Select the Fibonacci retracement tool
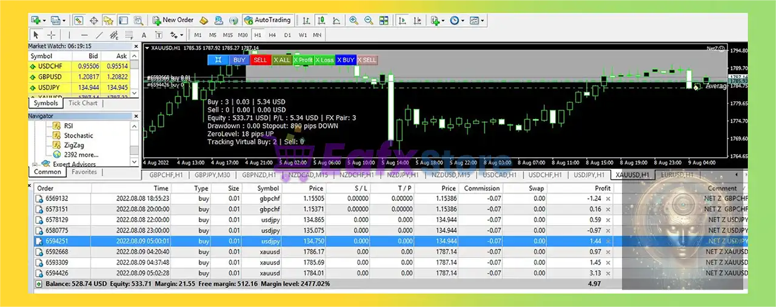776x307 pixels. (x=129, y=35)
